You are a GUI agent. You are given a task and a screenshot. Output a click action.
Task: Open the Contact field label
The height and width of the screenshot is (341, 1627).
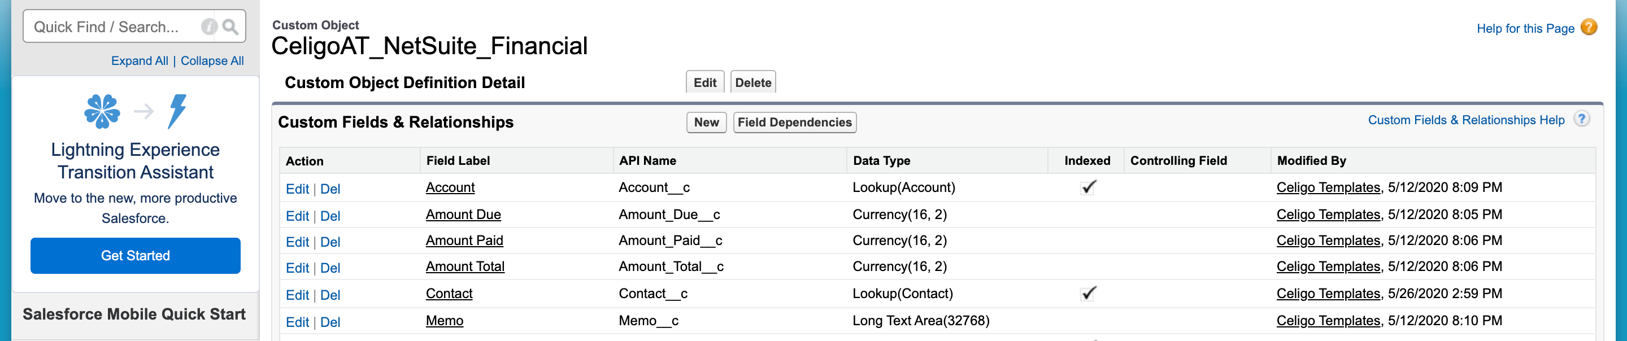point(449,294)
